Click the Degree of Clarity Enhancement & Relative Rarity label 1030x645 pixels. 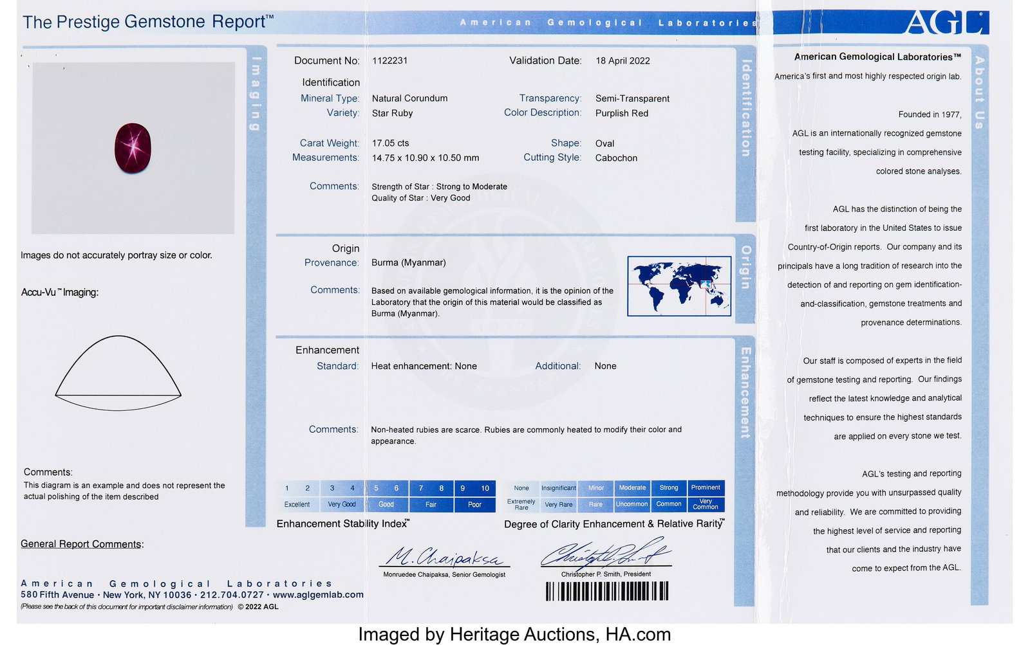[614, 524]
